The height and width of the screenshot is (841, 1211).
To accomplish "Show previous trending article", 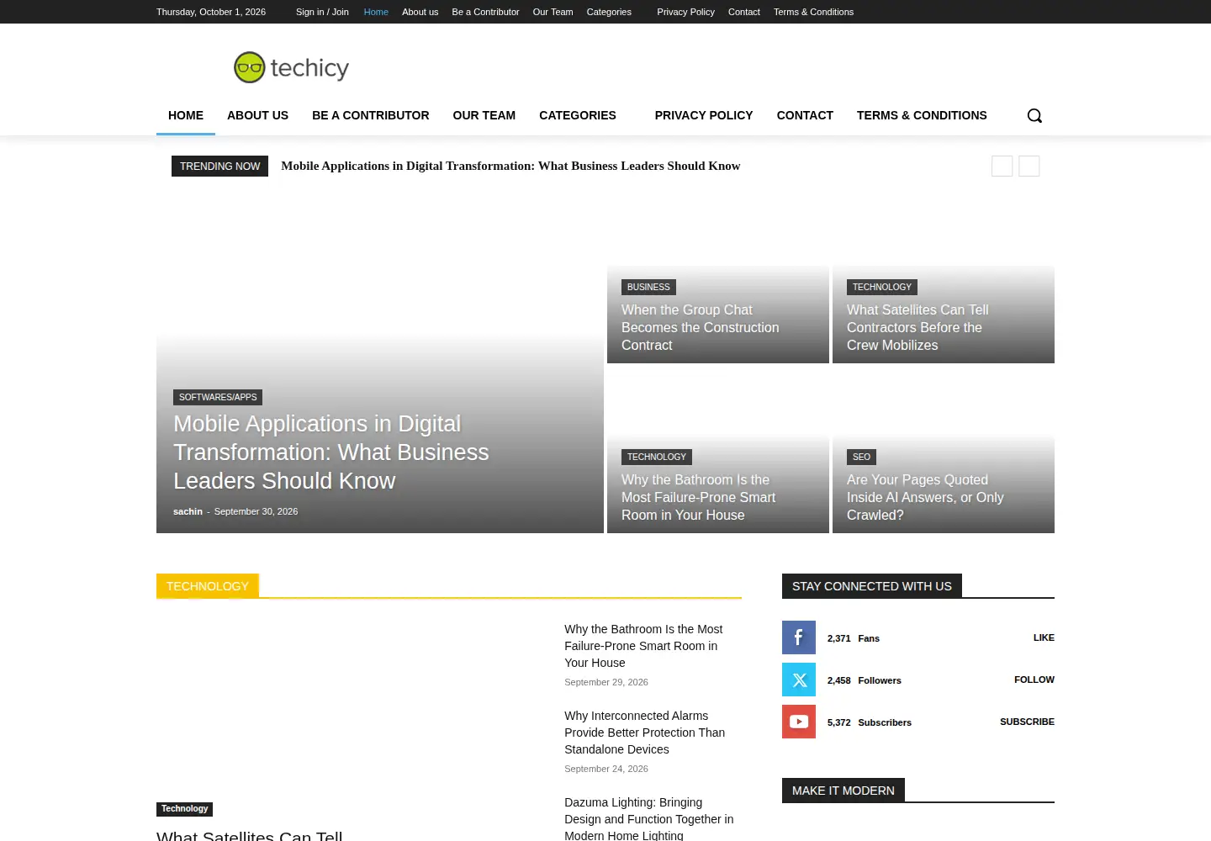I will (x=1002, y=166).
